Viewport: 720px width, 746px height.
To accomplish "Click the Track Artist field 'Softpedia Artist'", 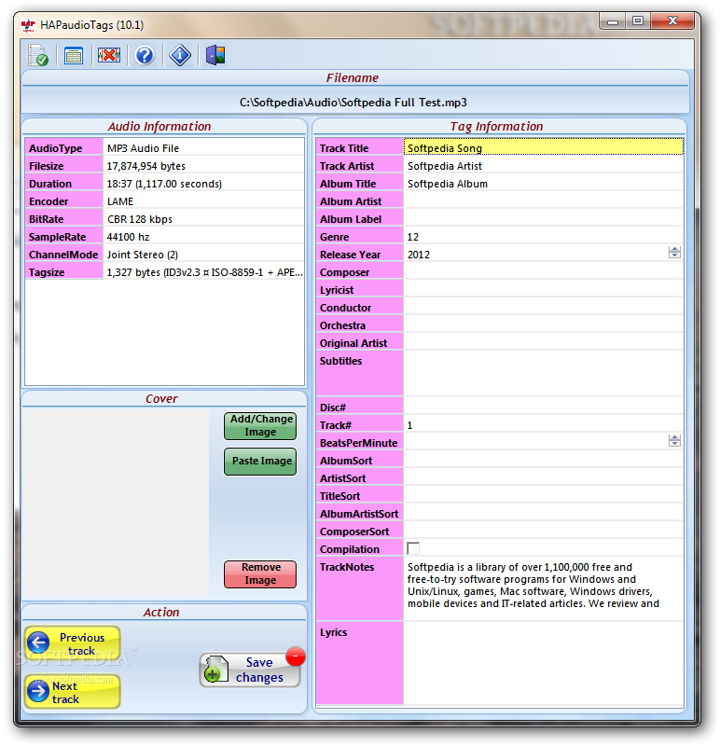I will point(543,166).
